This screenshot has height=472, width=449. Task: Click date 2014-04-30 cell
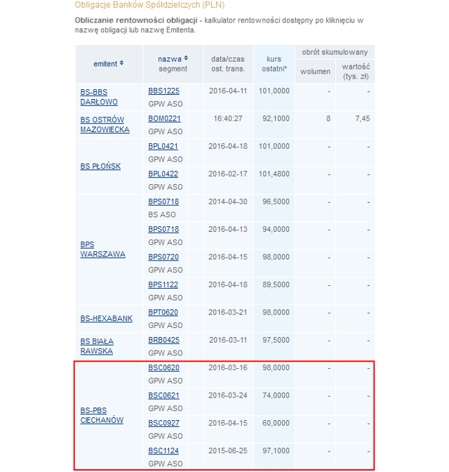coord(228,202)
